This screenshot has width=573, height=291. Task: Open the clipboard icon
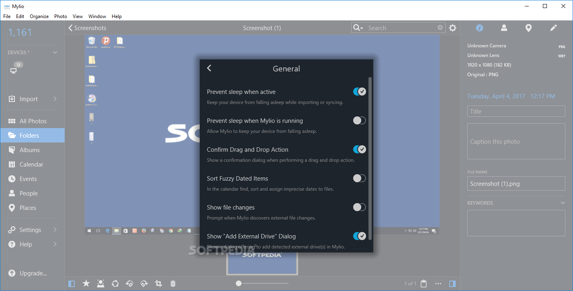424,284
